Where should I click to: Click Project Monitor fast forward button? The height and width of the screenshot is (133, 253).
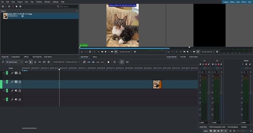tap(194, 52)
